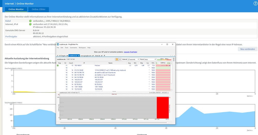Click the PingPlotter app icon in title bar
Image resolution: width=258 pixels, height=135 pixels.
tap(58, 44)
